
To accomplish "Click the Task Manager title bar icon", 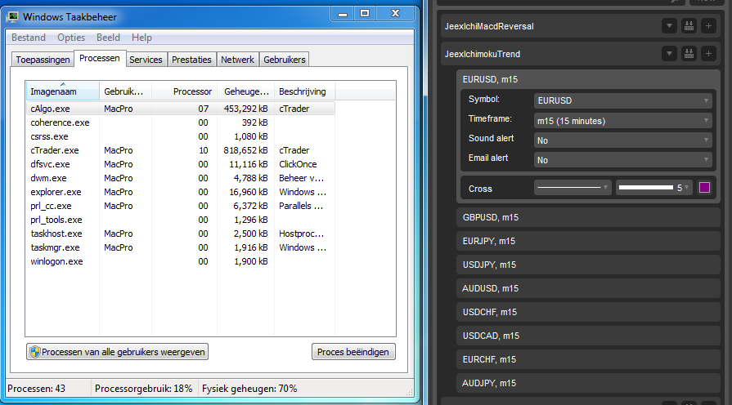I will click(12, 17).
